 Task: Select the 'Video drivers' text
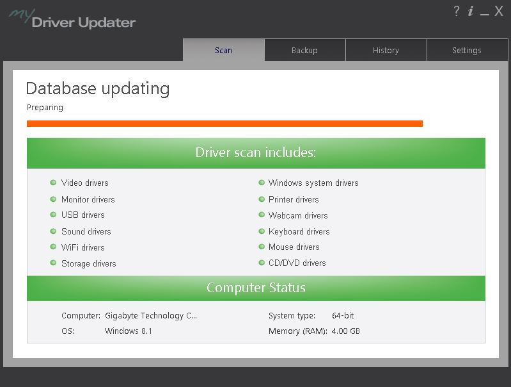coord(84,183)
